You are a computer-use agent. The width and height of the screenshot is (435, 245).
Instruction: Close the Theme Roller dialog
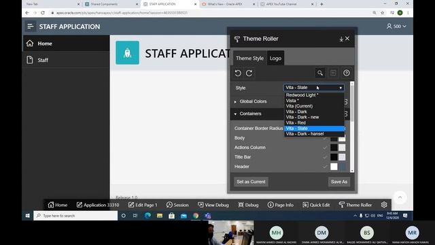point(347,39)
